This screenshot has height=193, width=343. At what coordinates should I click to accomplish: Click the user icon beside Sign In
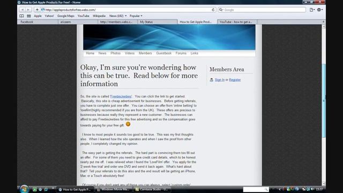(x=212, y=80)
